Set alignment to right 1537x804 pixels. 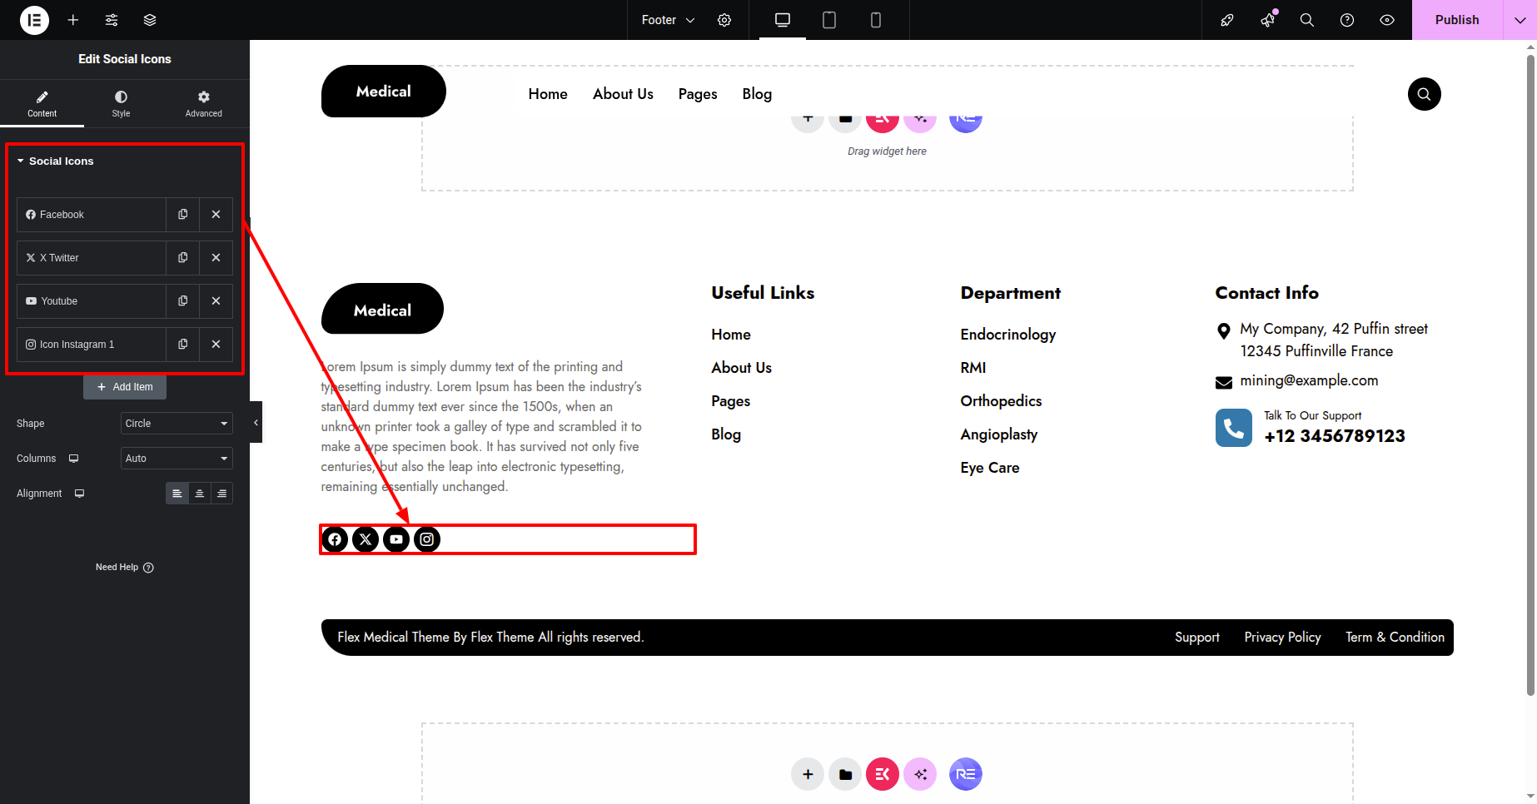click(221, 494)
